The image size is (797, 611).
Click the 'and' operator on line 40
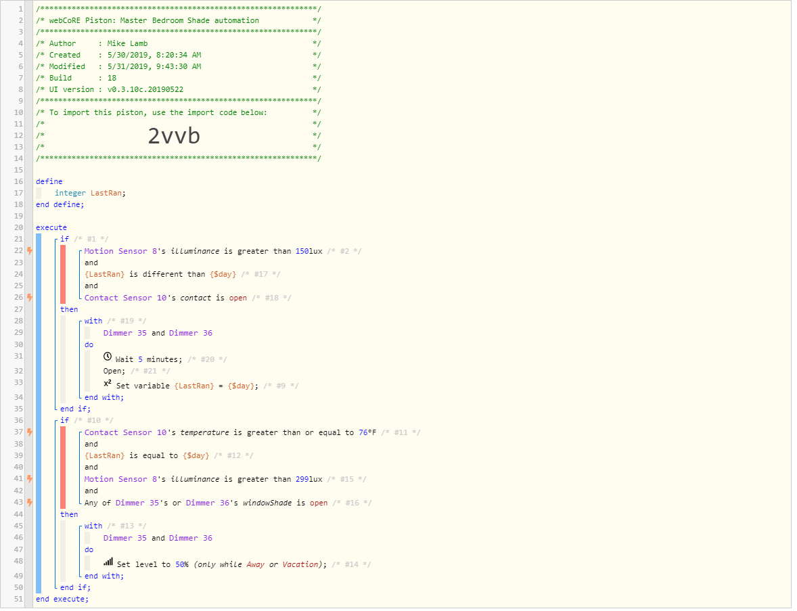[x=91, y=468]
